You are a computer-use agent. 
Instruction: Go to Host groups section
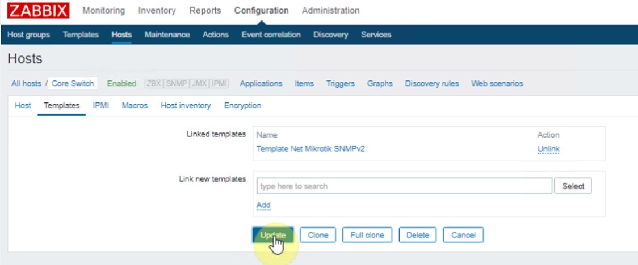coord(28,35)
